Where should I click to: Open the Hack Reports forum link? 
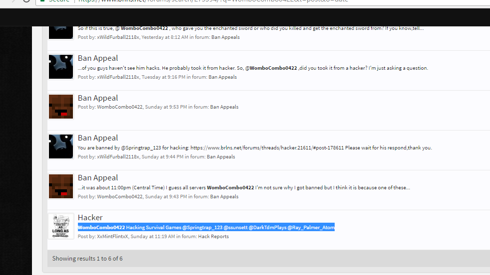(213, 236)
